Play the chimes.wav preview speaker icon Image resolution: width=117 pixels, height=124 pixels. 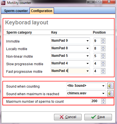point(110,93)
